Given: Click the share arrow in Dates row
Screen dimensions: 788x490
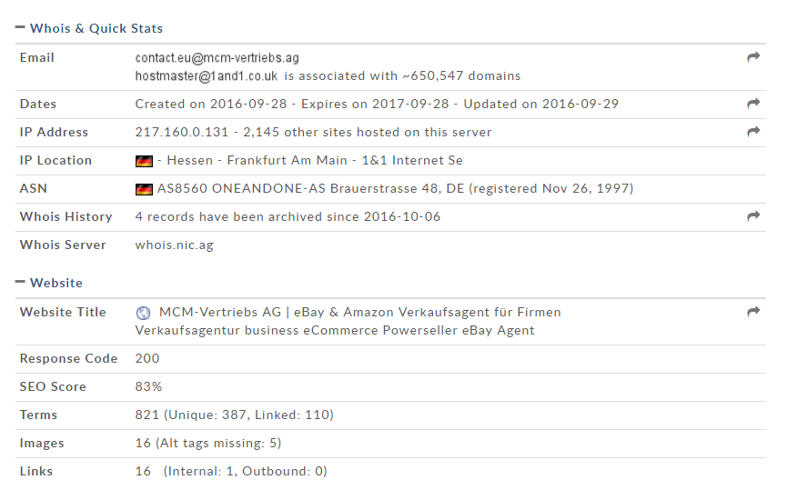Looking at the screenshot, I should (753, 104).
